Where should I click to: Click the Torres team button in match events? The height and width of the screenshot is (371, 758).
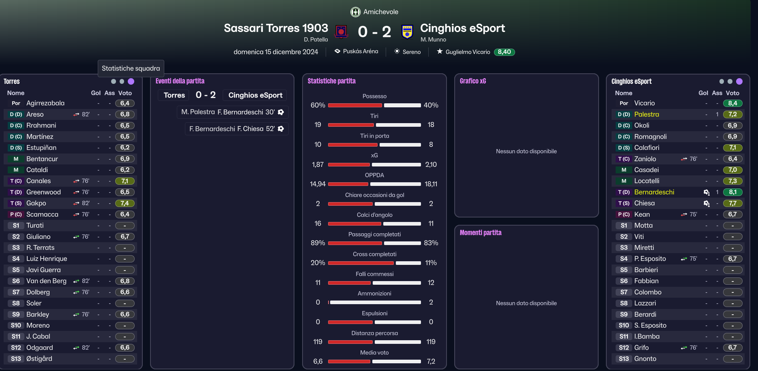(x=174, y=95)
